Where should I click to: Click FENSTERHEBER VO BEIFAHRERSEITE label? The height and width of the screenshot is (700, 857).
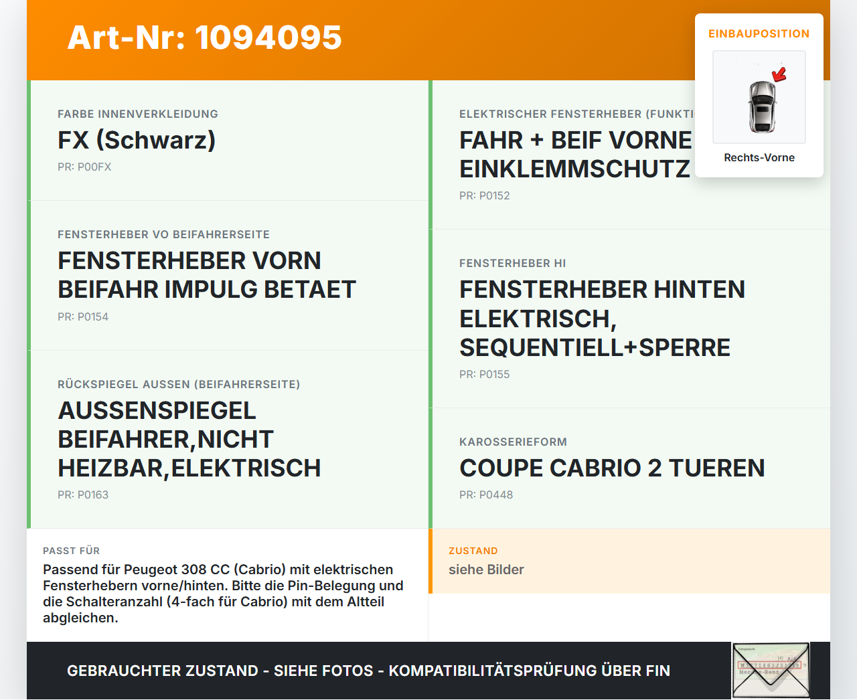[x=163, y=235]
